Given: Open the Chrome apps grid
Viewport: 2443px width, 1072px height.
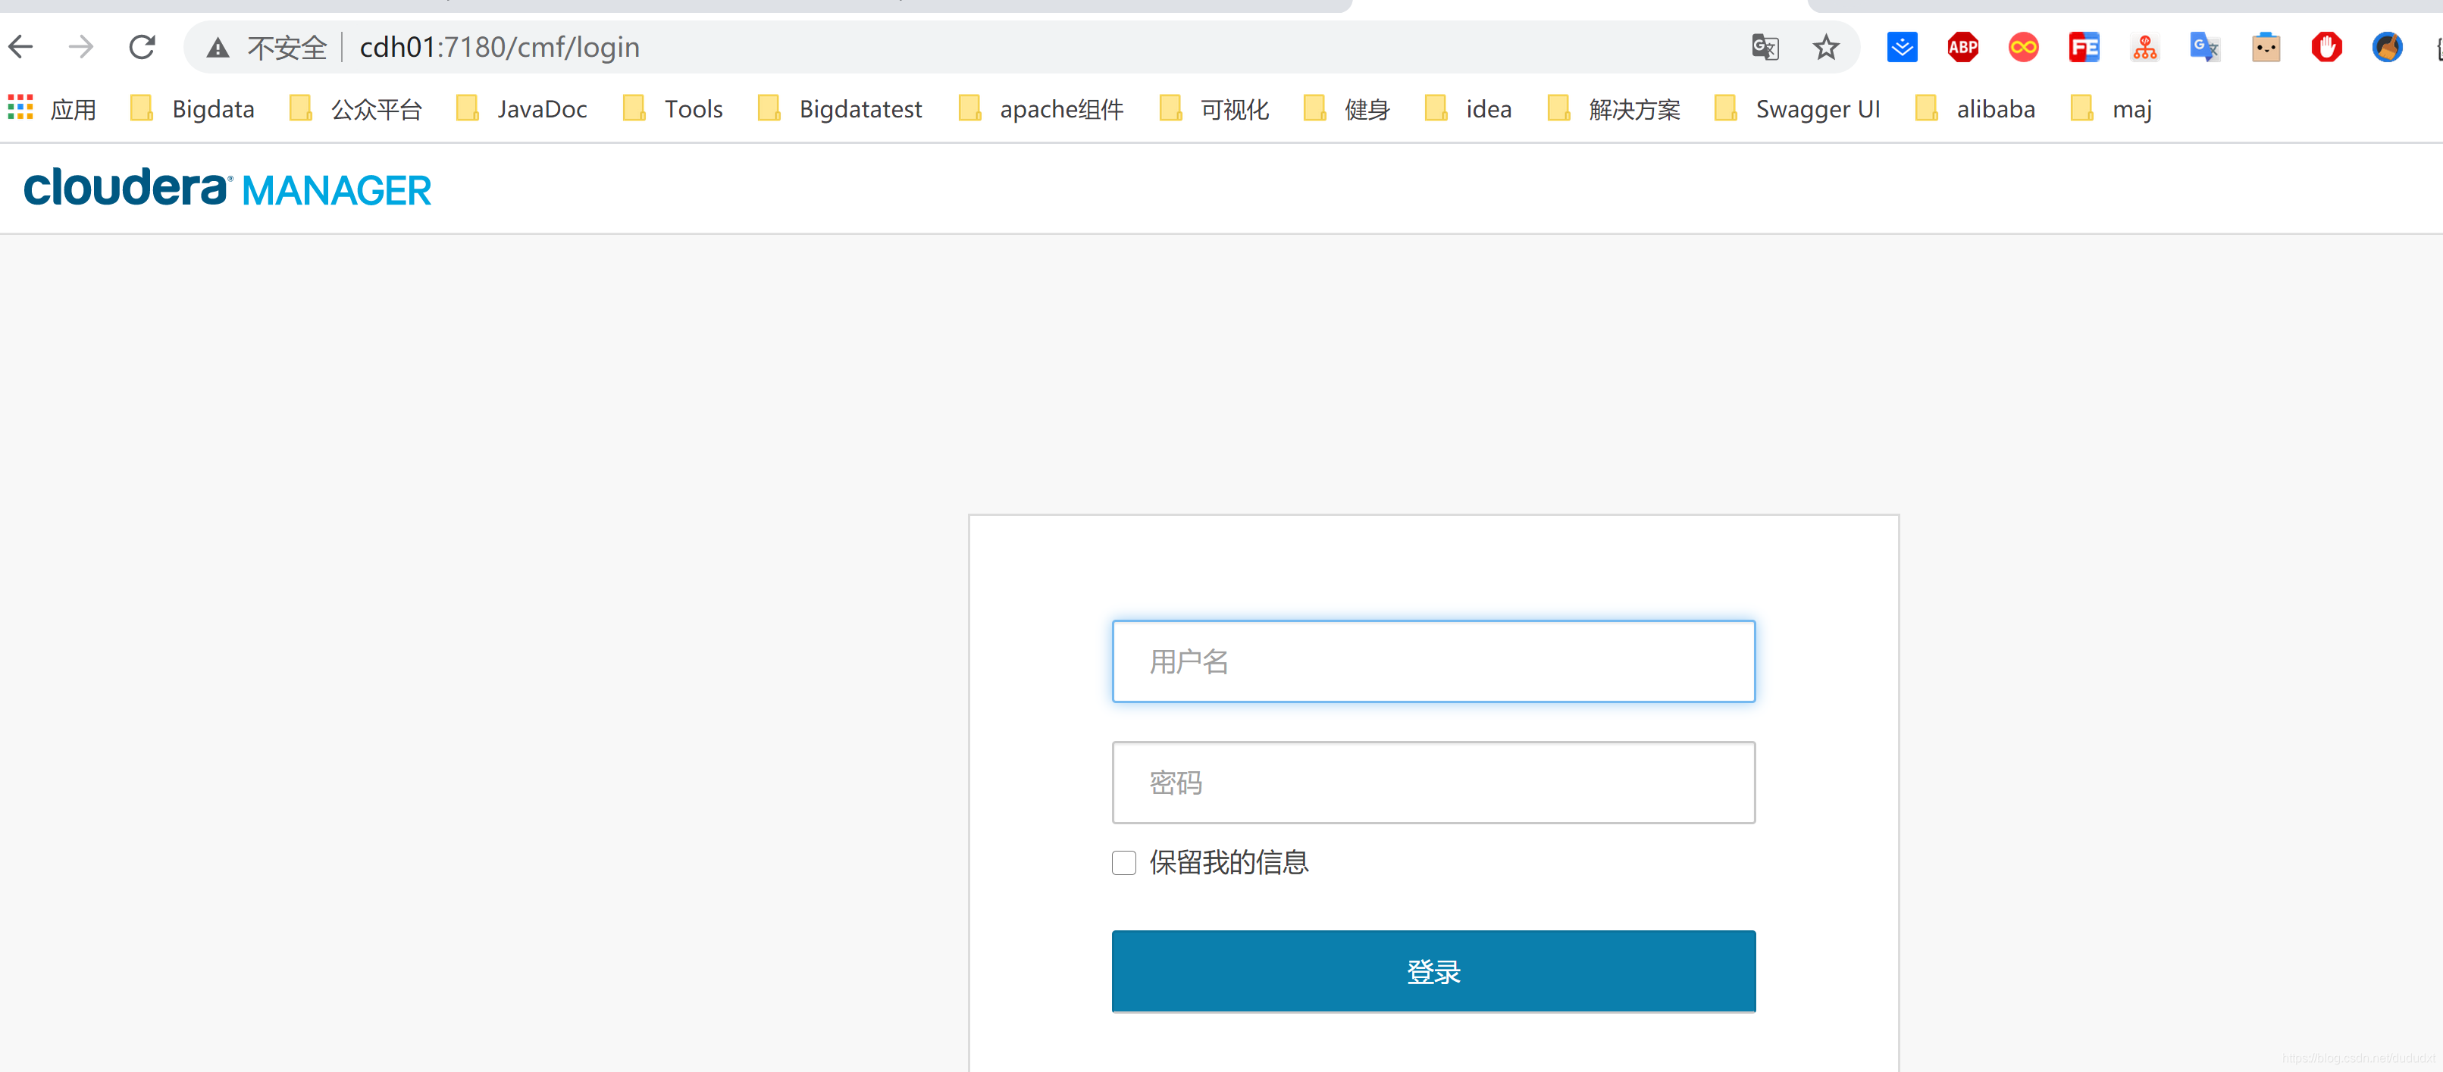Looking at the screenshot, I should pos(20,108).
